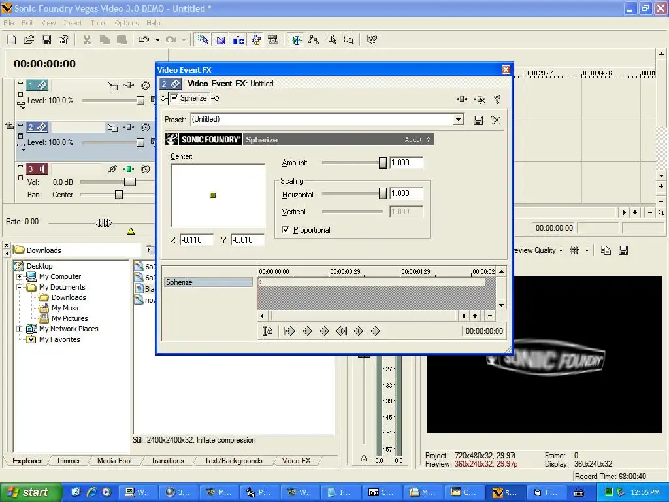Image resolution: width=669 pixels, height=502 pixels.
Task: Click the Media Player quick launch icon
Action: click(106, 492)
